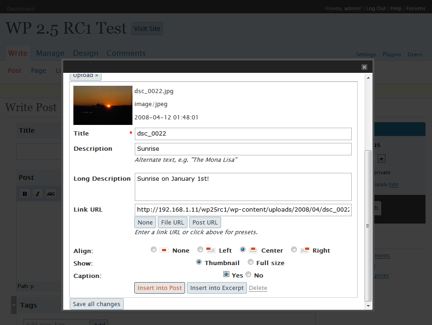Click the align None image icon

point(164,250)
